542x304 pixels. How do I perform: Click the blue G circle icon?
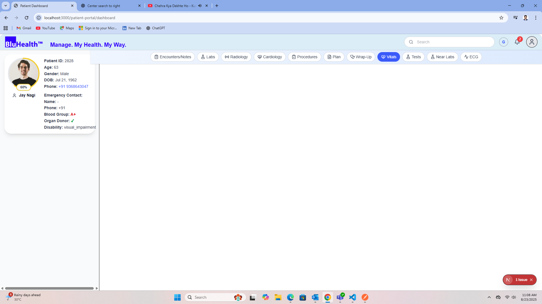[x=503, y=42]
